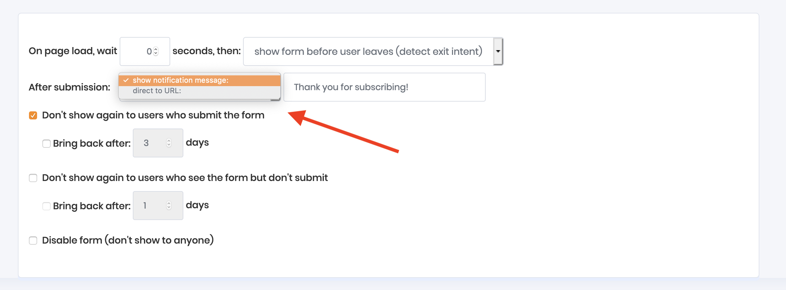Click down arrow on the 1 days stepper
The height and width of the screenshot is (290, 786).
pos(169,208)
